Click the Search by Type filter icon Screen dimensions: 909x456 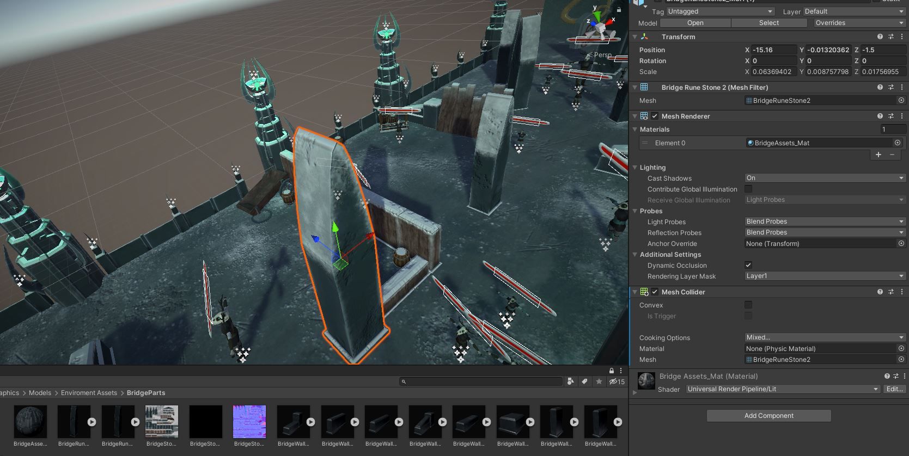coord(570,381)
